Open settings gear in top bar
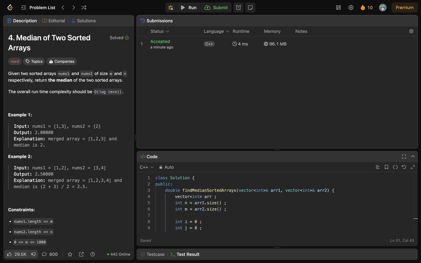Screen dimensions: 421x263 (x=351, y=7)
